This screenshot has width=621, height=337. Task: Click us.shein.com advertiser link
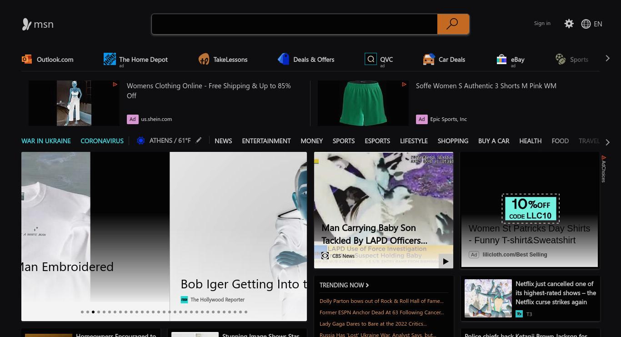tap(156, 119)
